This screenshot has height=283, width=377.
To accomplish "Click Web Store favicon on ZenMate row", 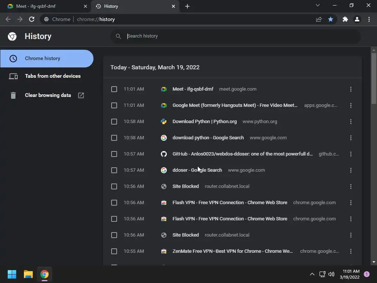I will pos(164,251).
